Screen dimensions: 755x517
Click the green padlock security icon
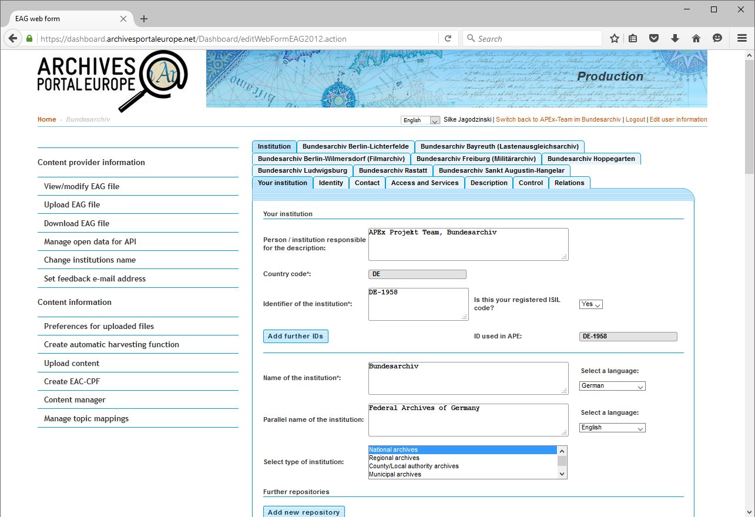(29, 39)
